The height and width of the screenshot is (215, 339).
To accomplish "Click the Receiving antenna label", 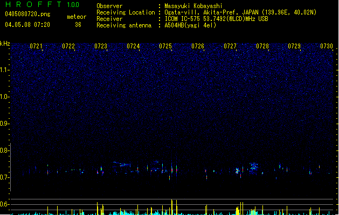I will coord(124,25).
